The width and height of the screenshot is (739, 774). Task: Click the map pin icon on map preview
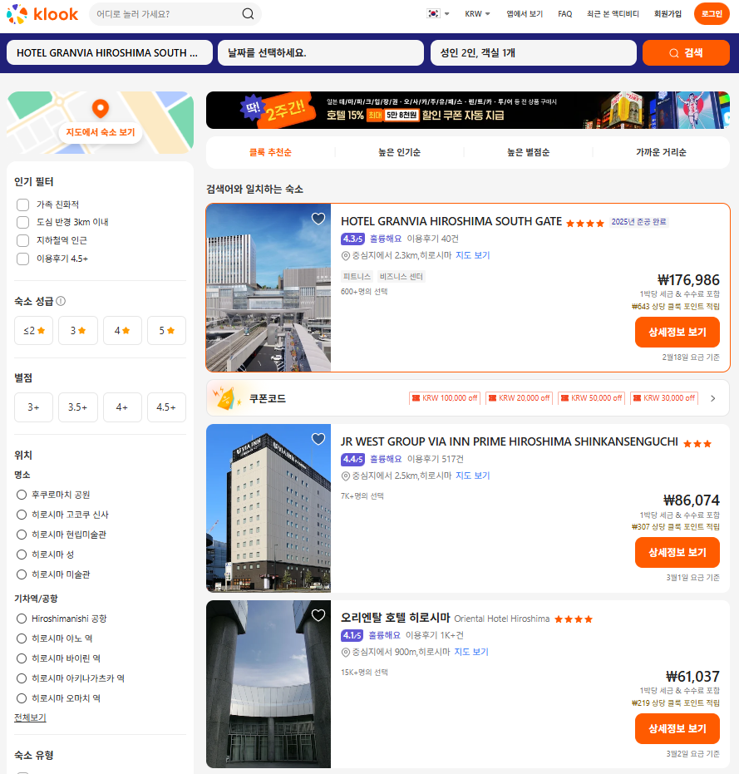(101, 108)
